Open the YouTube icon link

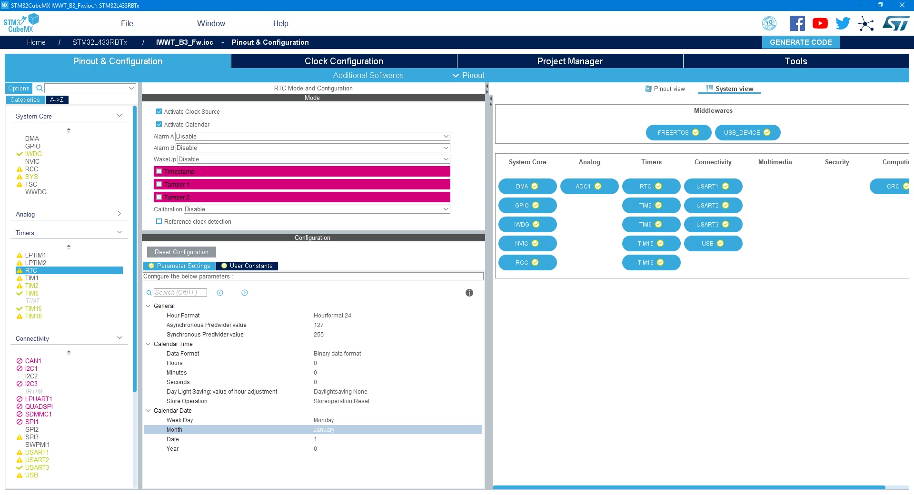820,23
